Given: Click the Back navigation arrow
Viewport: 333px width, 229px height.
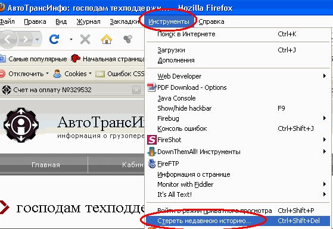Looking at the screenshot, I should tap(8, 39).
